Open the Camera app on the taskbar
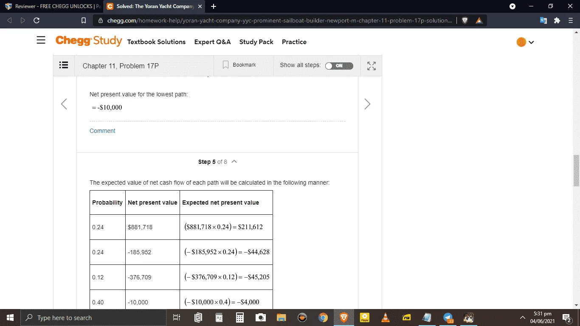 [x=261, y=318]
